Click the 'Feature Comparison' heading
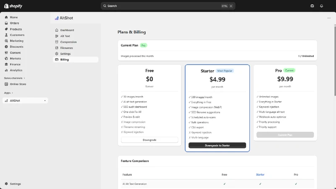This screenshot has width=336, height=189. [135, 161]
